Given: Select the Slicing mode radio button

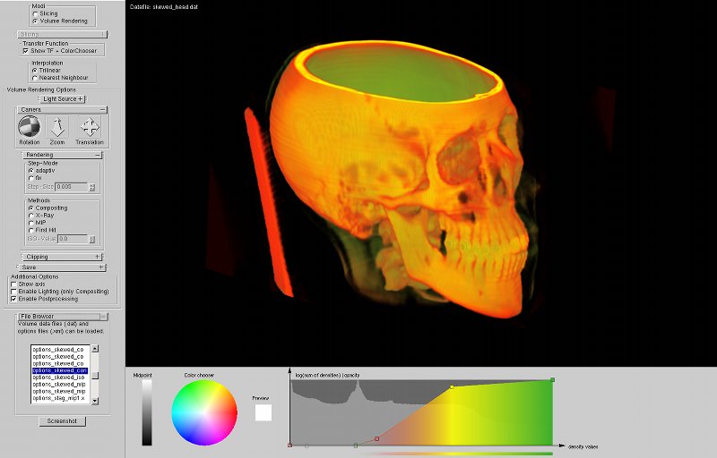Looking at the screenshot, I should [35, 13].
